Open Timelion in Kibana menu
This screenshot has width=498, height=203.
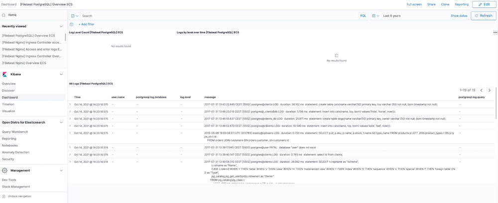(x=8, y=104)
